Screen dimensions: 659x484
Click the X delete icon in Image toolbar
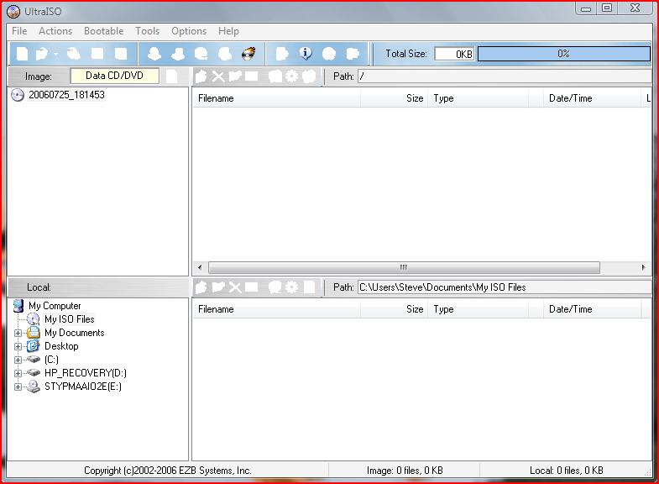218,76
